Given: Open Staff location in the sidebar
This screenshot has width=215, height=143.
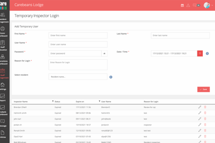Looking at the screenshot, I should coord(3,45).
